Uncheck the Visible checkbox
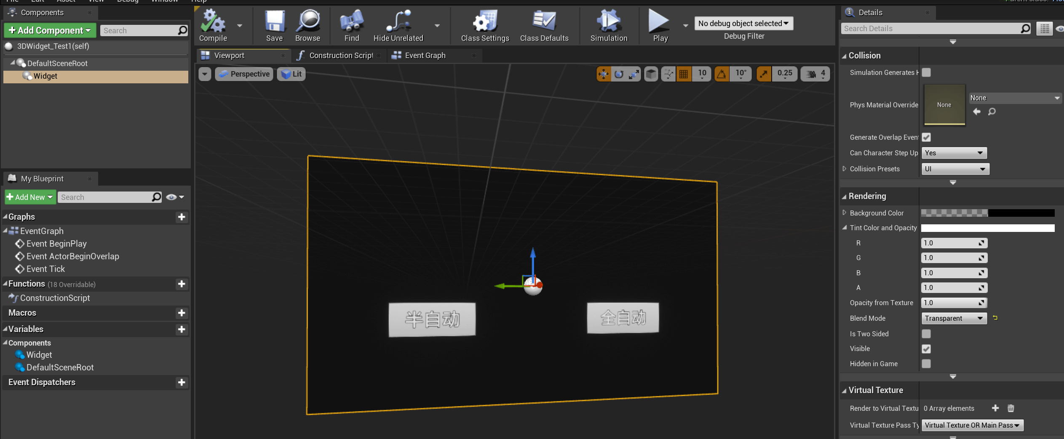This screenshot has width=1064, height=439. [926, 349]
